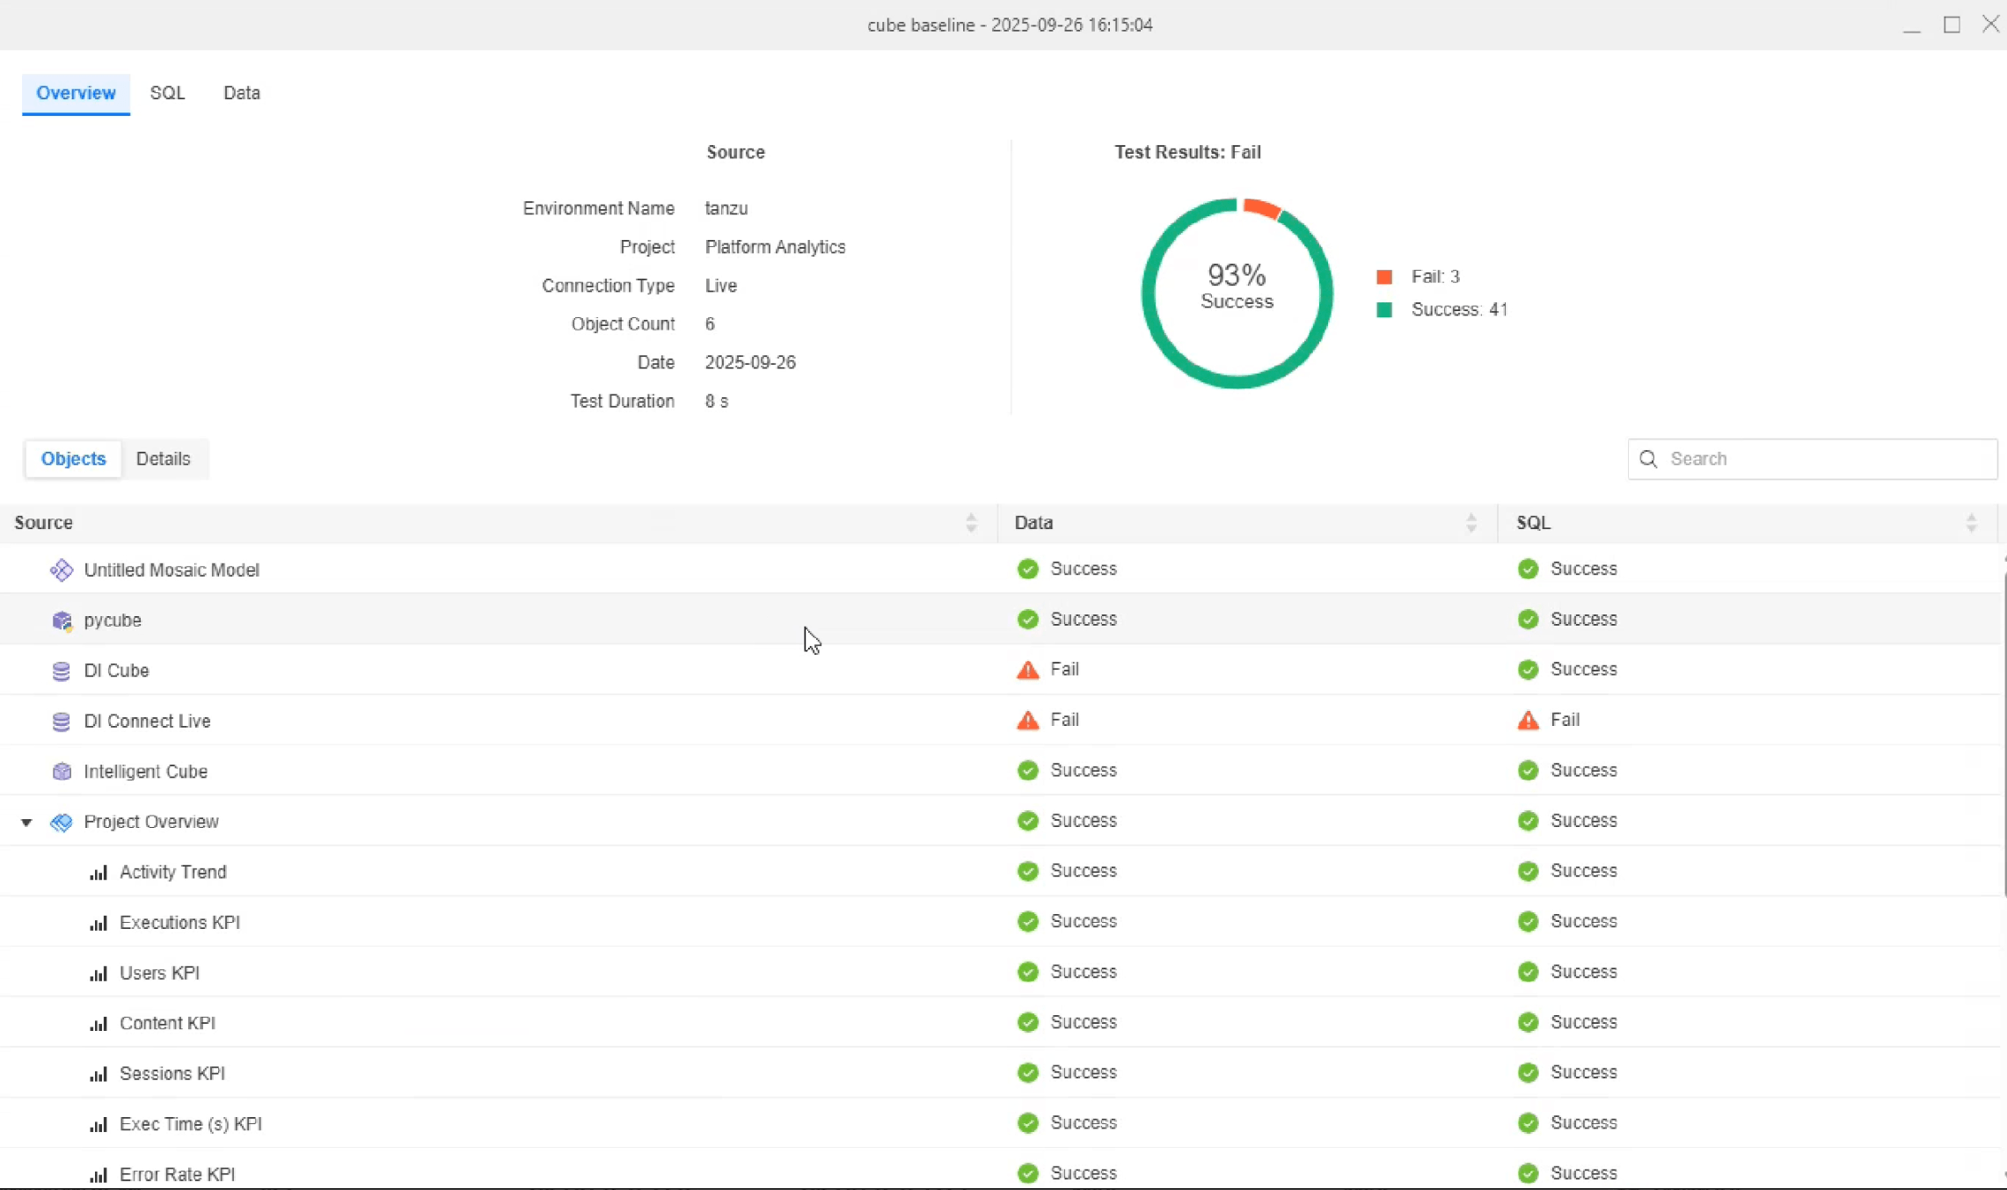This screenshot has width=2007, height=1190.
Task: Click the Activity Trend chart icon
Action: 99,873
